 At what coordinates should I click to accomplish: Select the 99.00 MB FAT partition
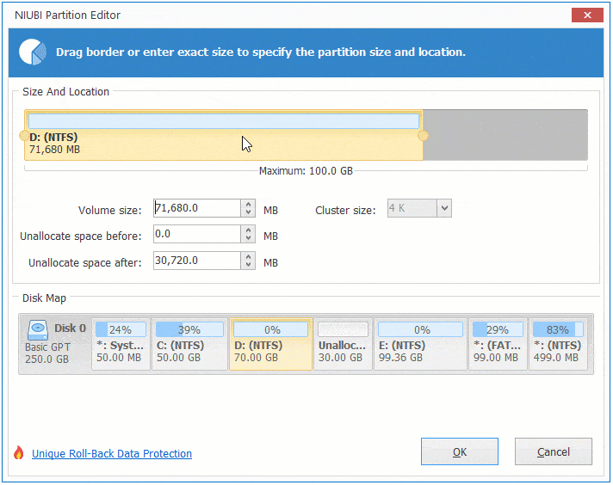(x=497, y=344)
